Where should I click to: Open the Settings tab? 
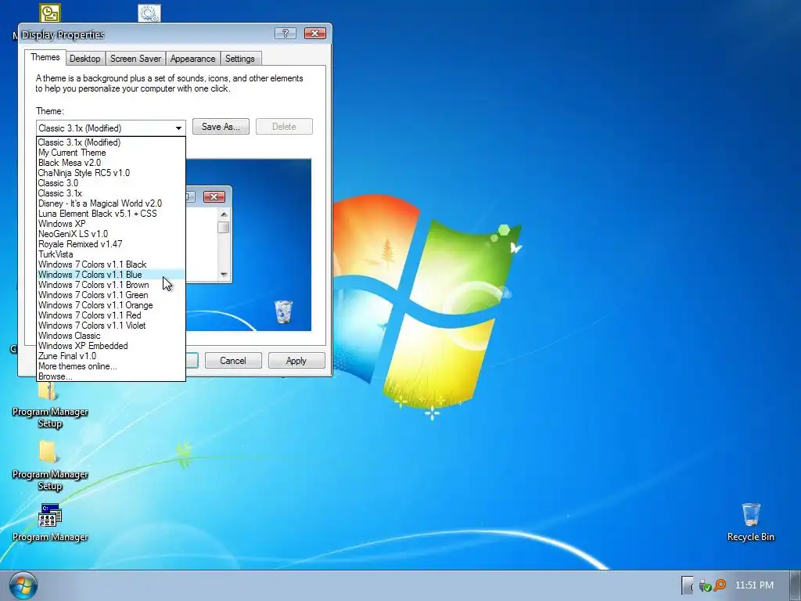tap(239, 58)
